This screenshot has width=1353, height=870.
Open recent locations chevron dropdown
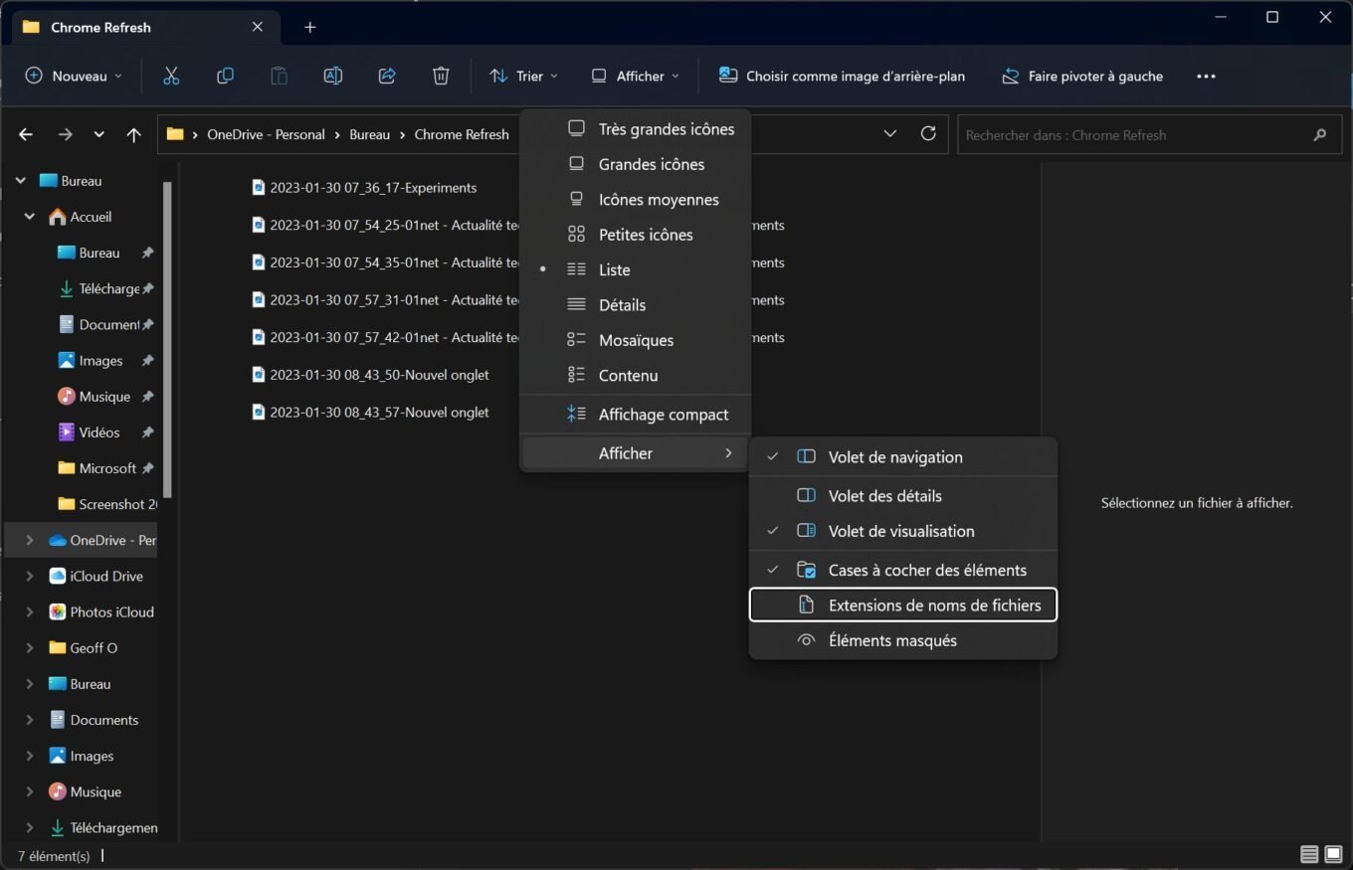(x=98, y=134)
